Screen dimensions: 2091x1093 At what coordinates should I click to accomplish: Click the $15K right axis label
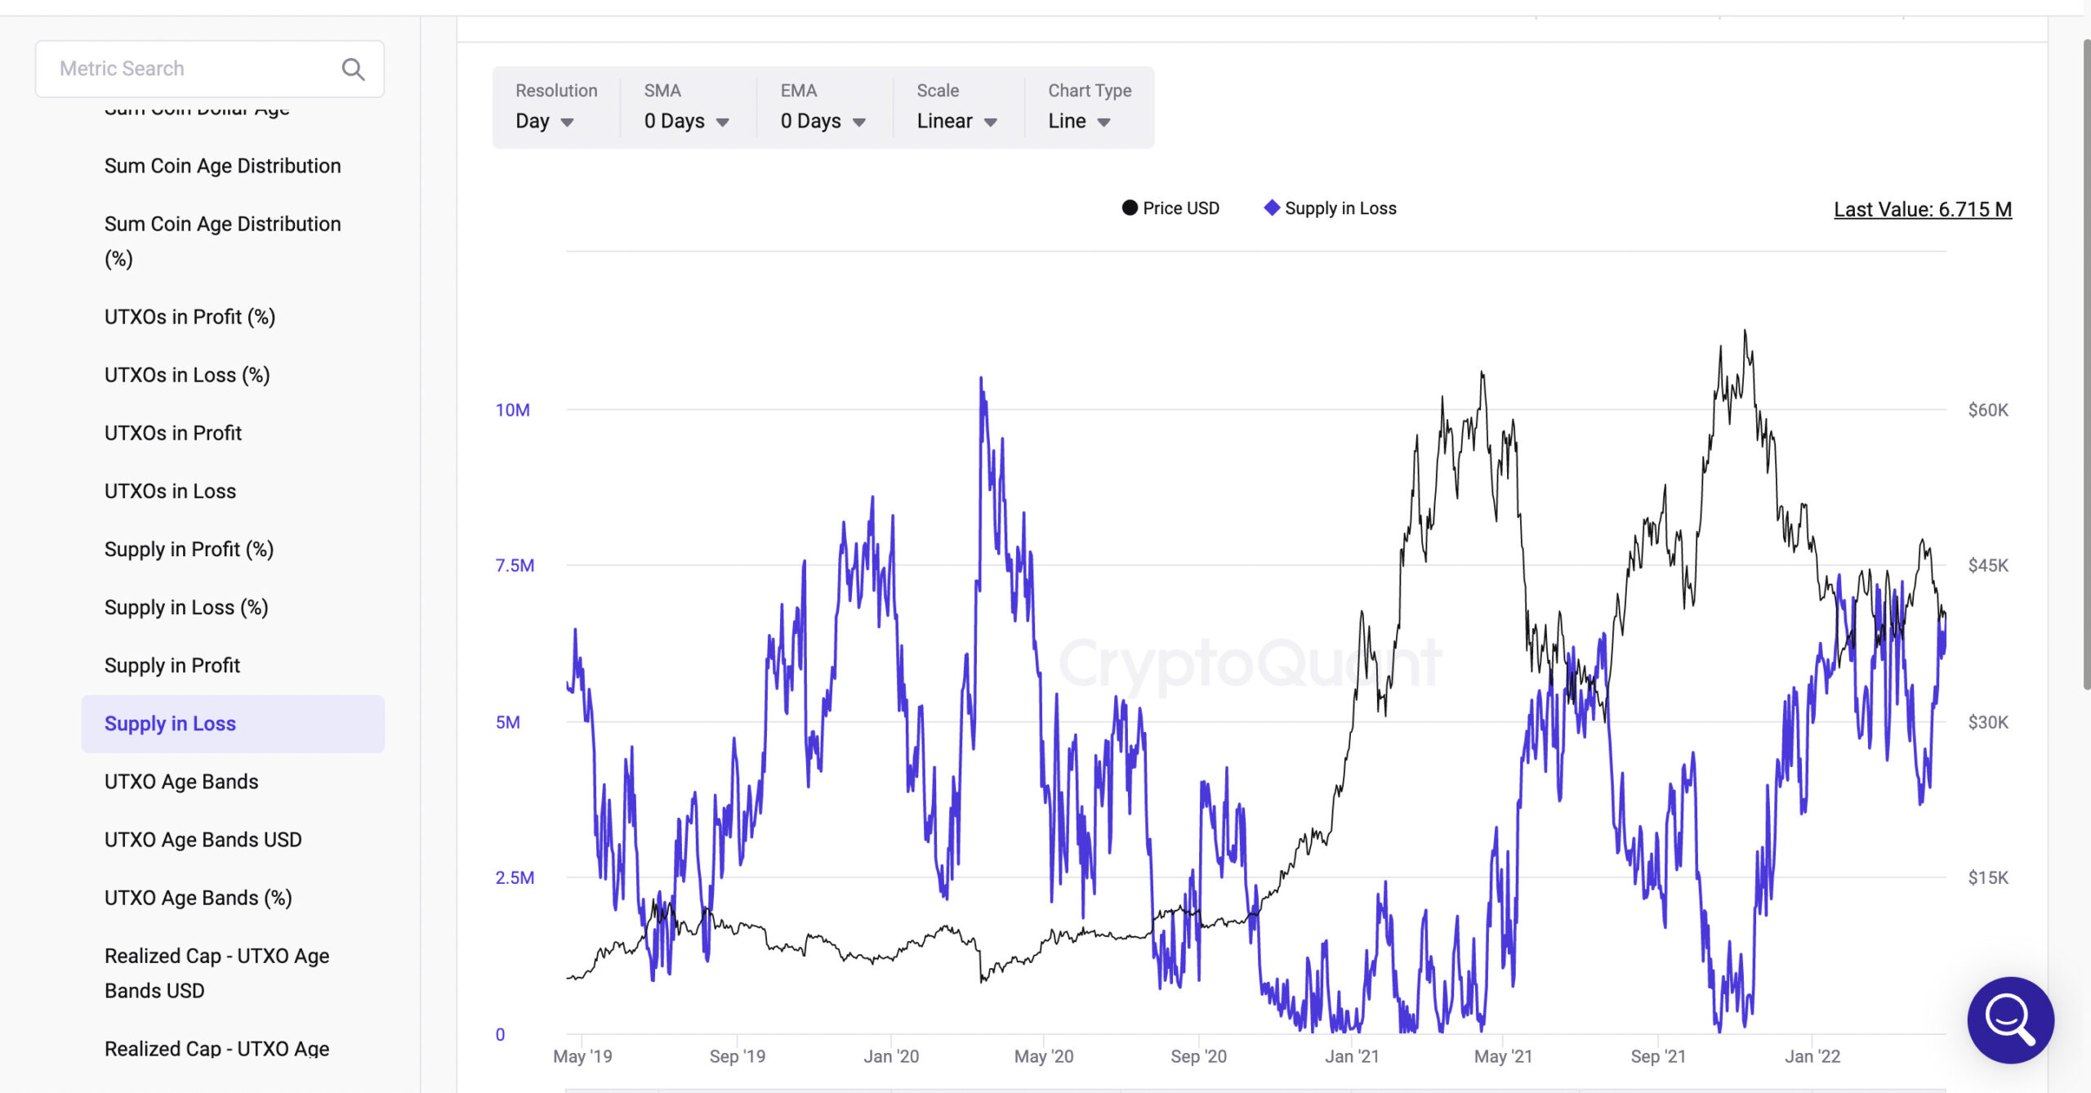1987,878
